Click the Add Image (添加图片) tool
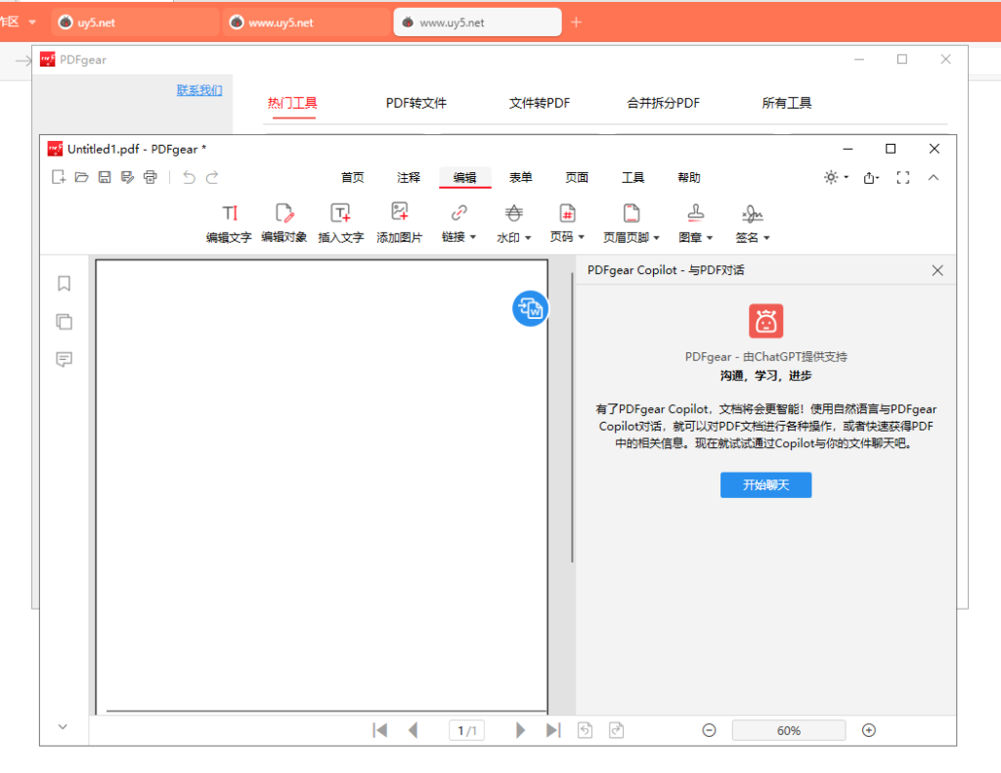This screenshot has width=1001, height=773. tap(400, 223)
